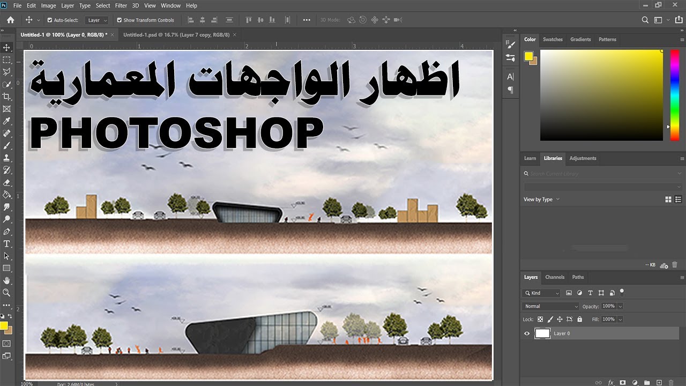
Task: Click the foreground yellow color swatch in toolbox
Action: (x=4, y=325)
